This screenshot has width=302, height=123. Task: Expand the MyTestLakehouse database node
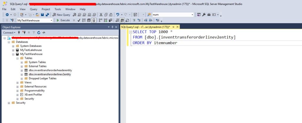coord(13,50)
